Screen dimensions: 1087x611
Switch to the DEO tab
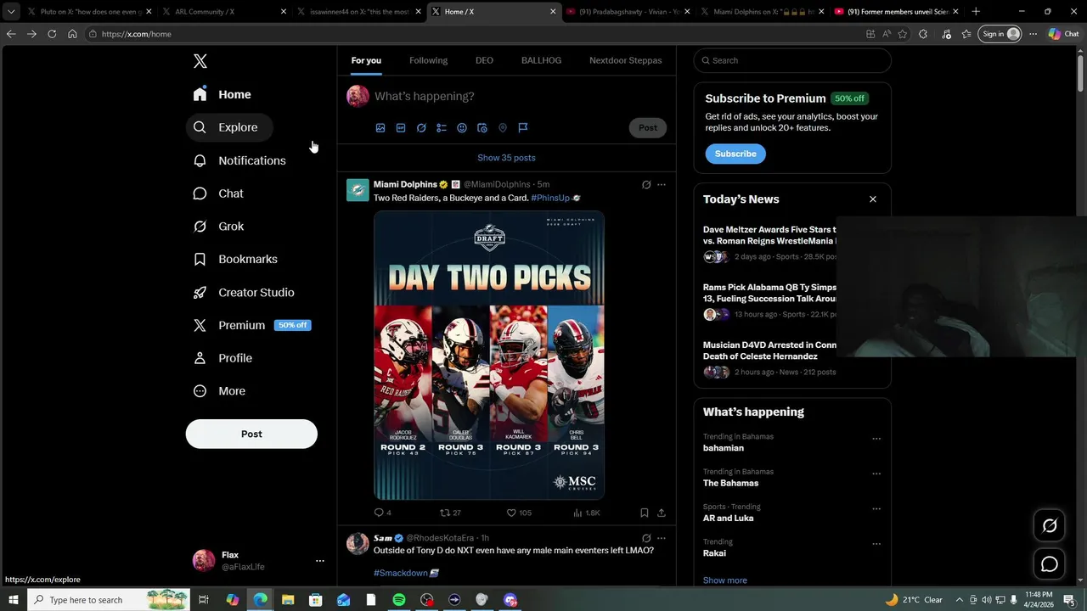coord(484,60)
